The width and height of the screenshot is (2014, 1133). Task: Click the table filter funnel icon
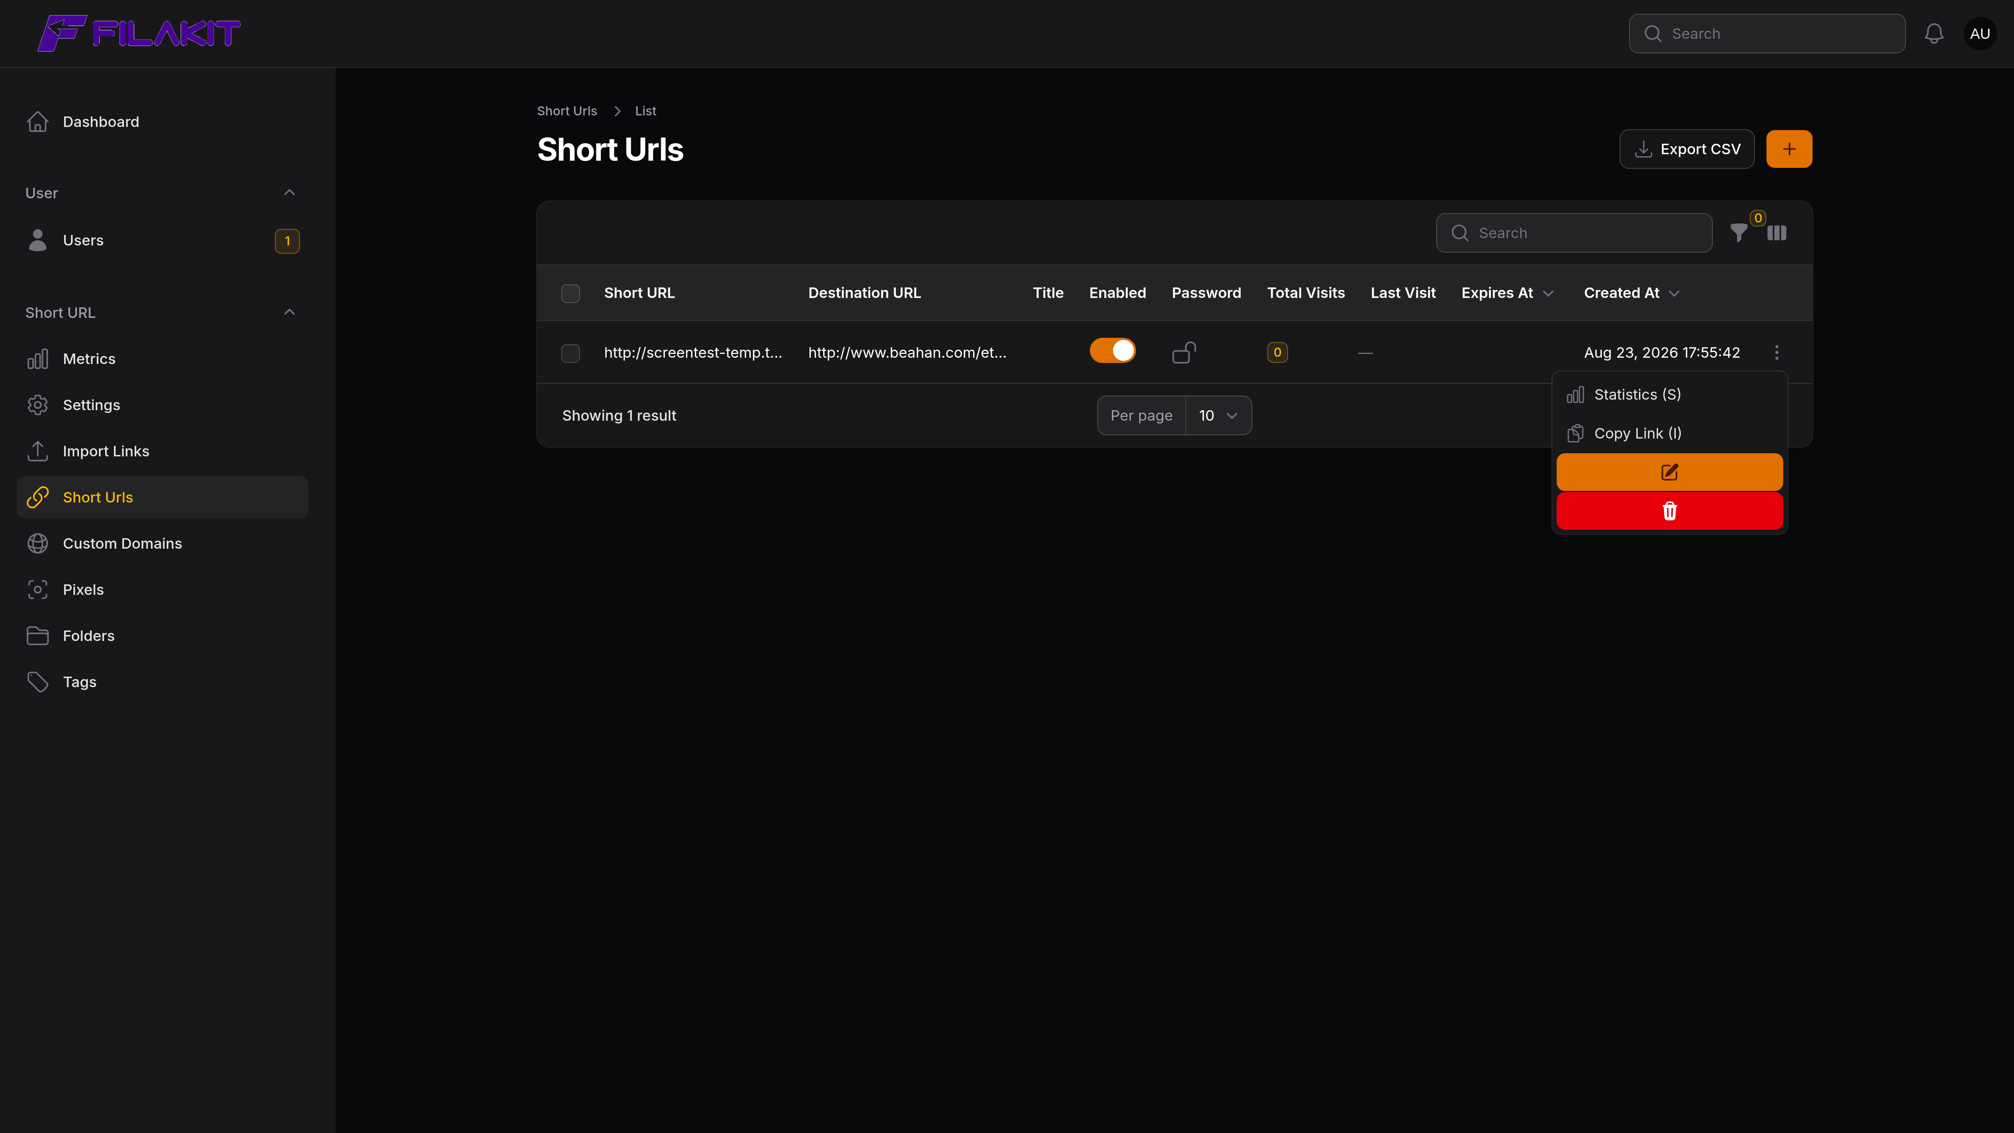point(1739,233)
